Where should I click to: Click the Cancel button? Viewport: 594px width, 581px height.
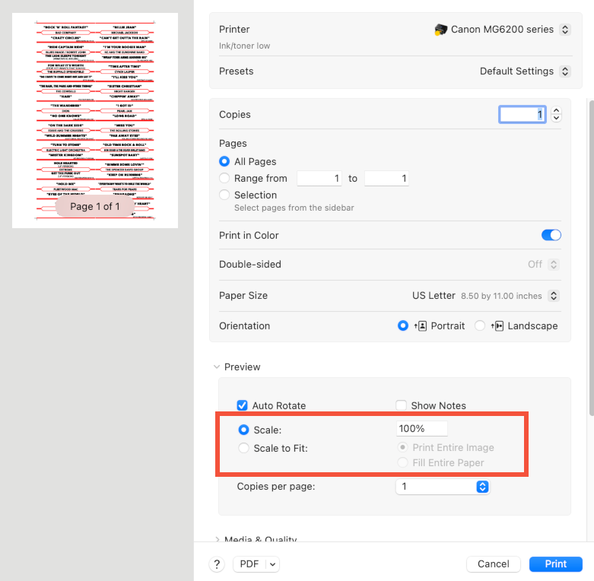pos(493,564)
